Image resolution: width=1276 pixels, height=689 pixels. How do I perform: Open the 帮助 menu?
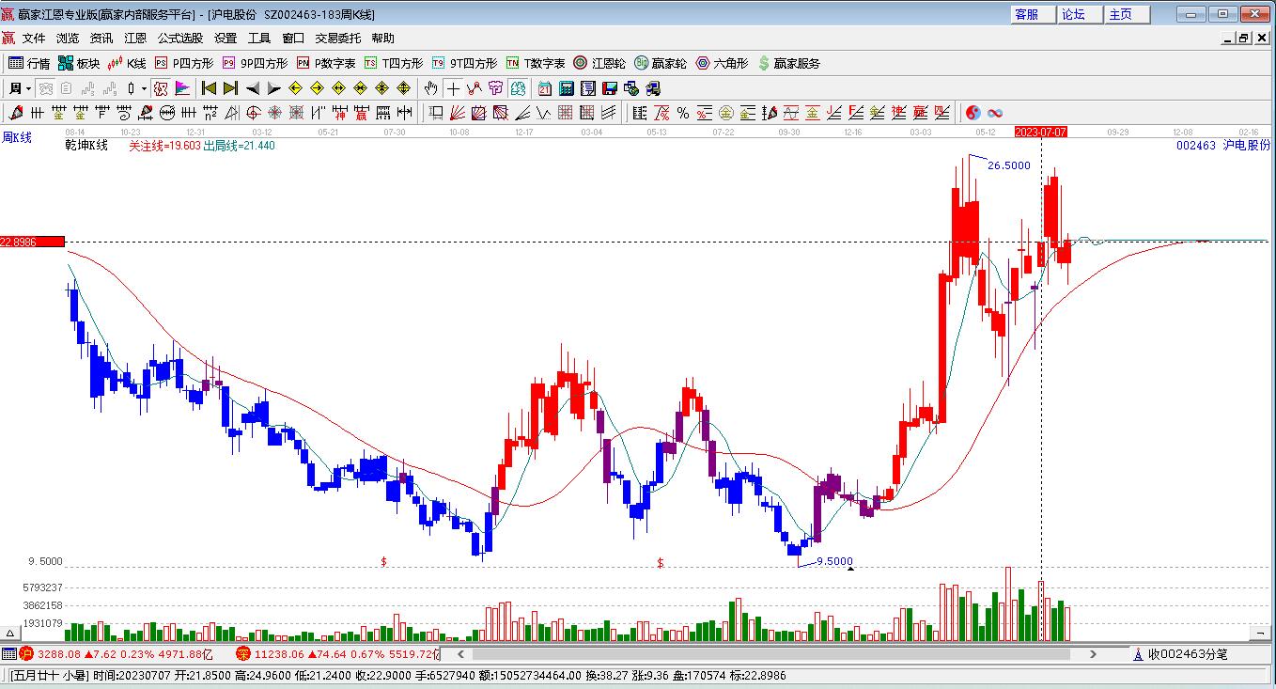pos(383,39)
